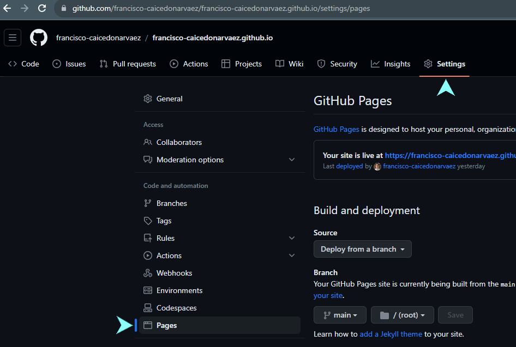Click the GitHub Octocat logo
Image resolution: width=516 pixels, height=347 pixels.
pos(39,38)
